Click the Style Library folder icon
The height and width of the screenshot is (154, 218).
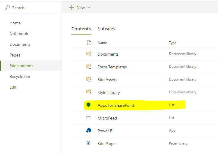[88, 92]
